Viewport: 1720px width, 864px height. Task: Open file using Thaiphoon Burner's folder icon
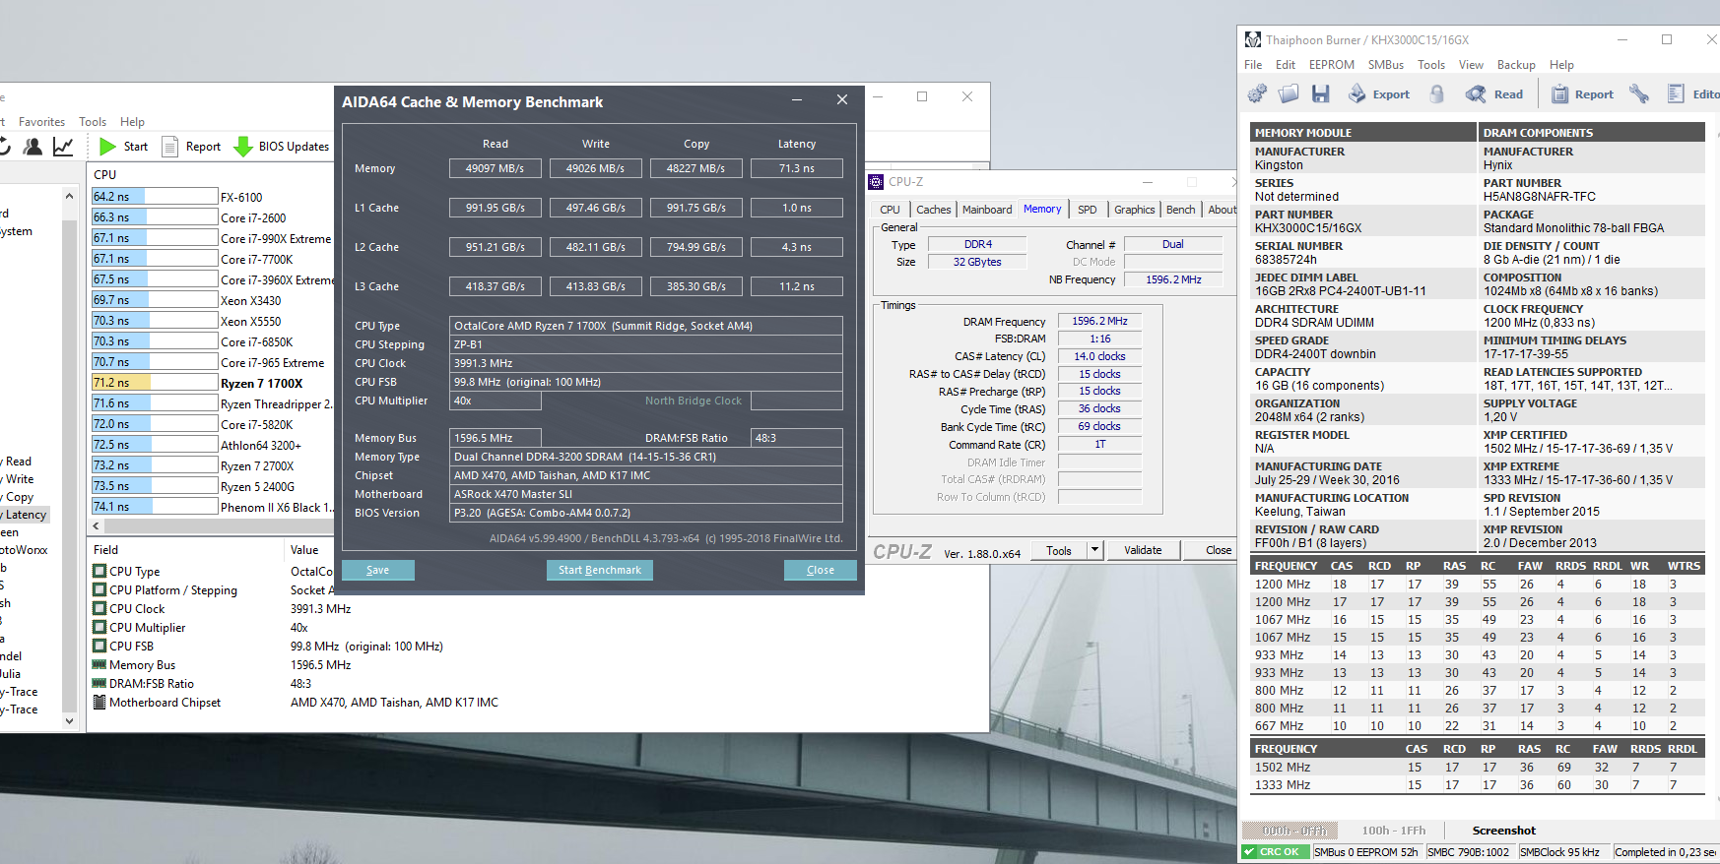(1289, 93)
